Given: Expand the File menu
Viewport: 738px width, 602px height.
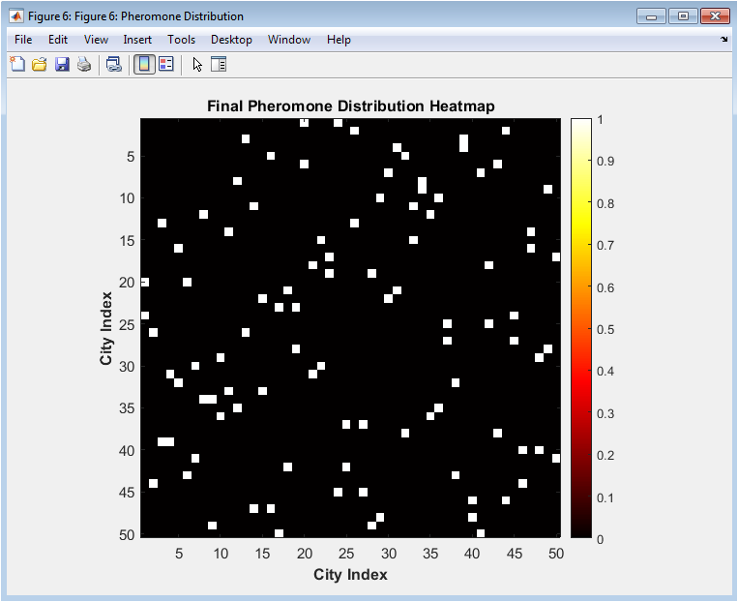Looking at the screenshot, I should tap(23, 40).
